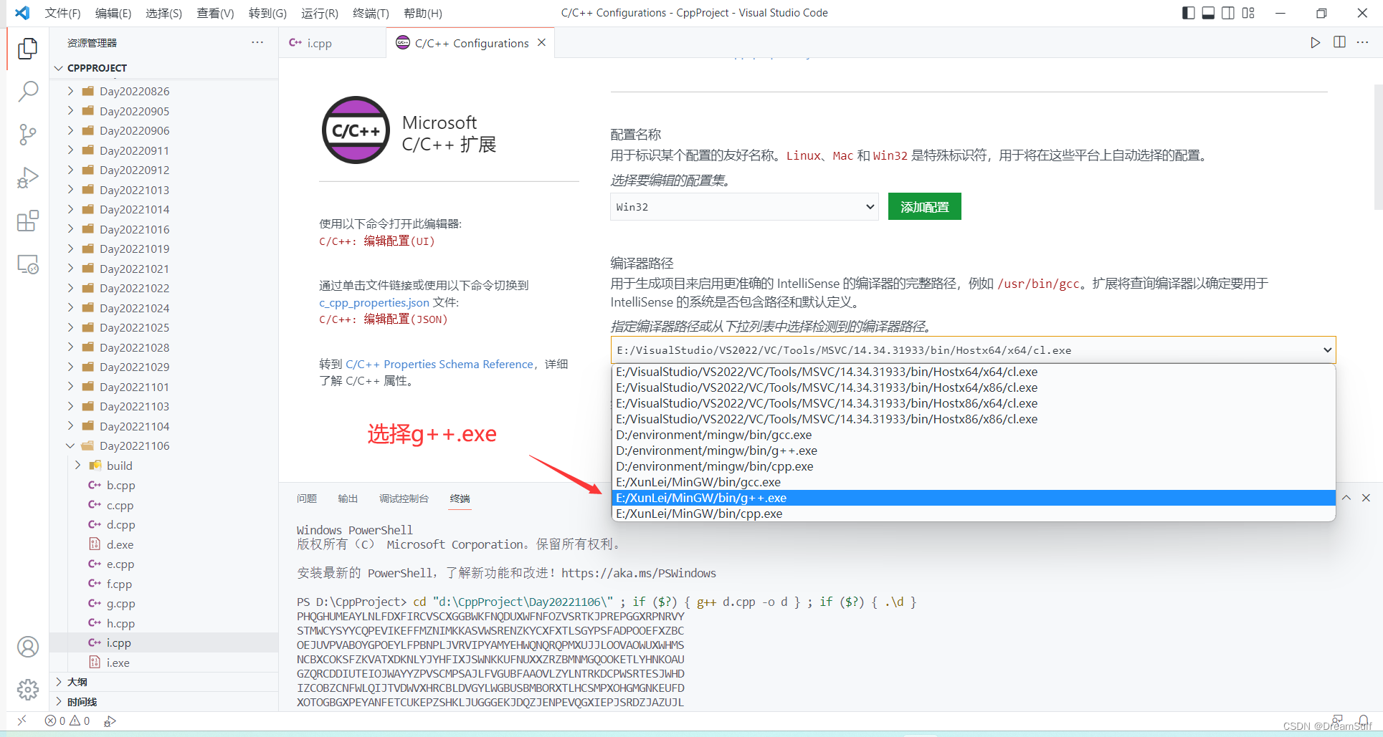Open the Manage gear icon
This screenshot has width=1383, height=737.
click(28, 690)
